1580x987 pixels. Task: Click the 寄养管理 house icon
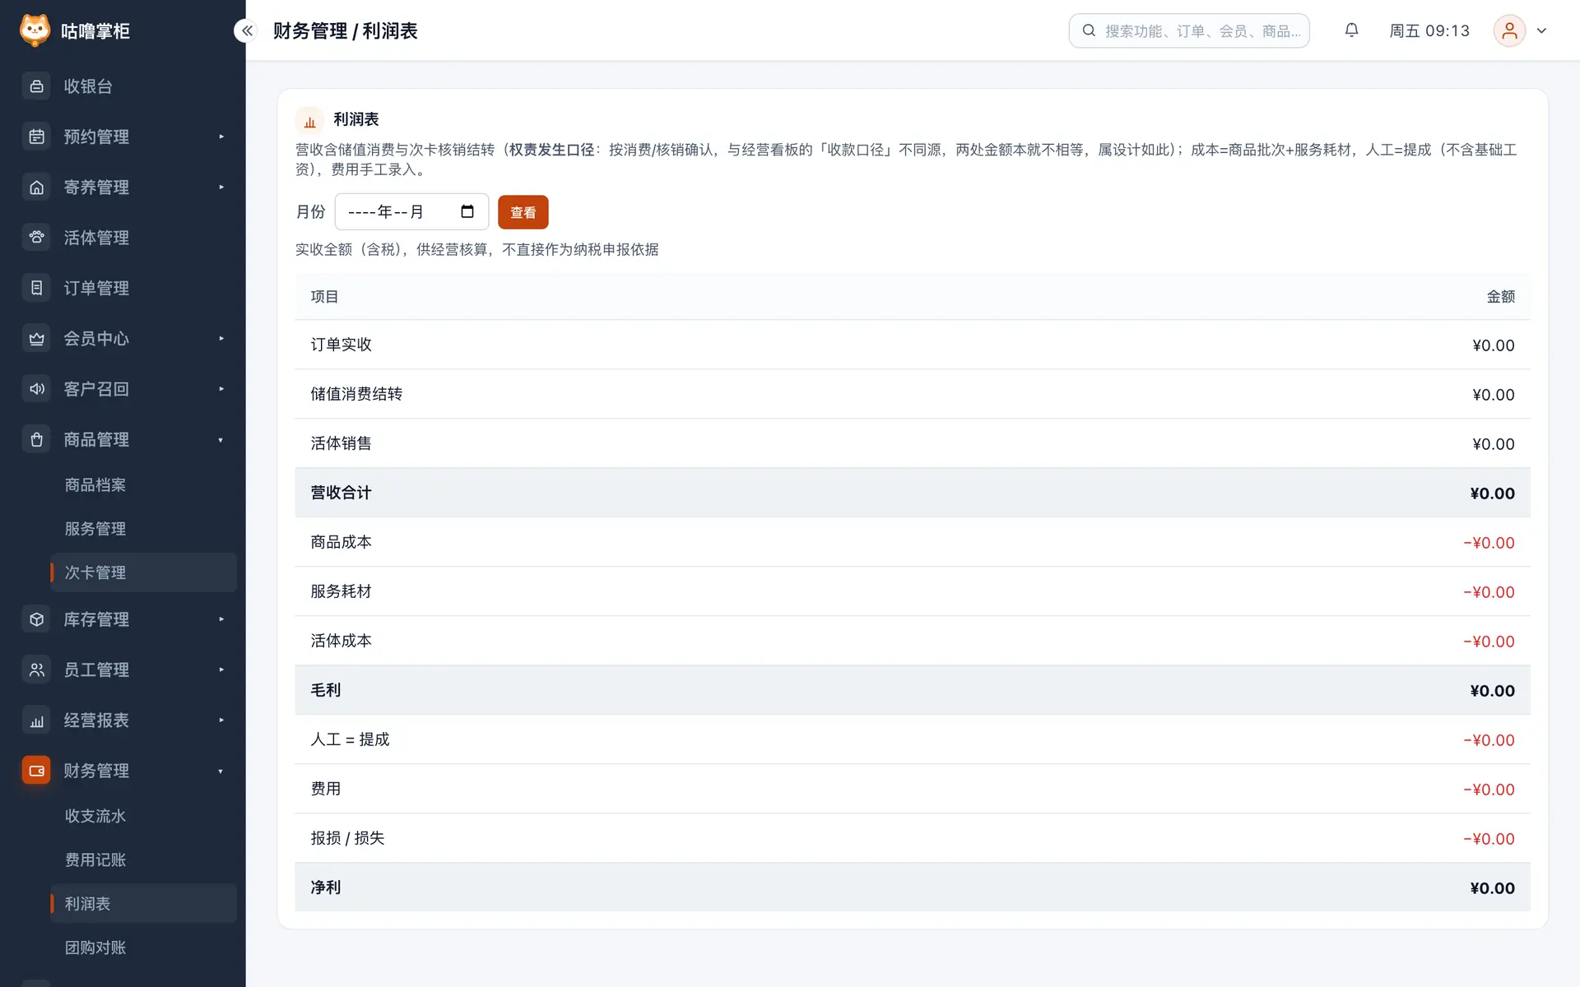point(36,188)
